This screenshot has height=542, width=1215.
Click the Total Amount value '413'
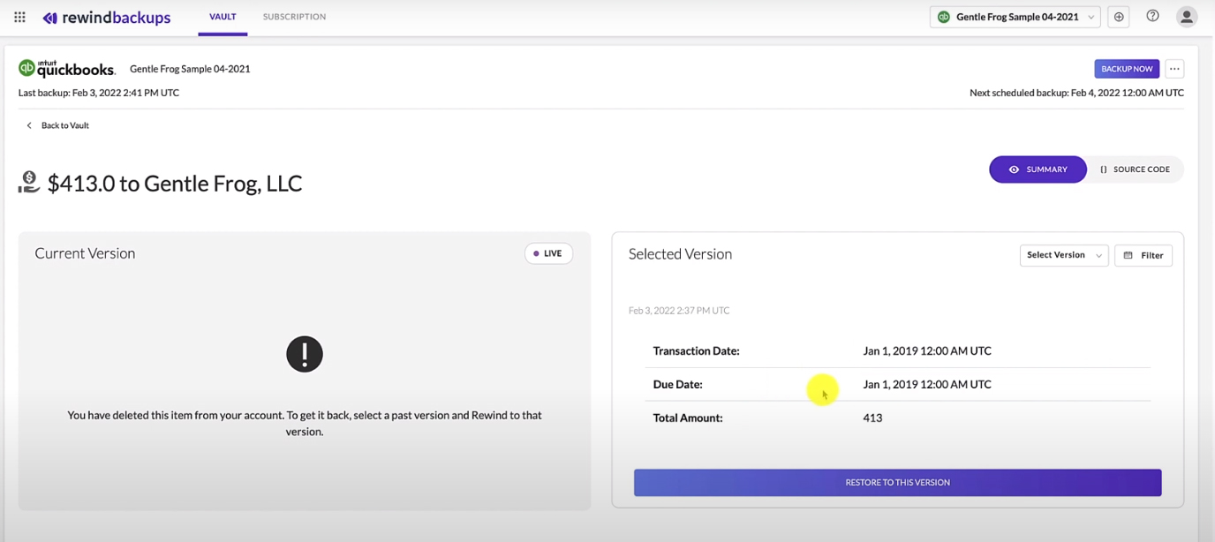[x=872, y=418]
